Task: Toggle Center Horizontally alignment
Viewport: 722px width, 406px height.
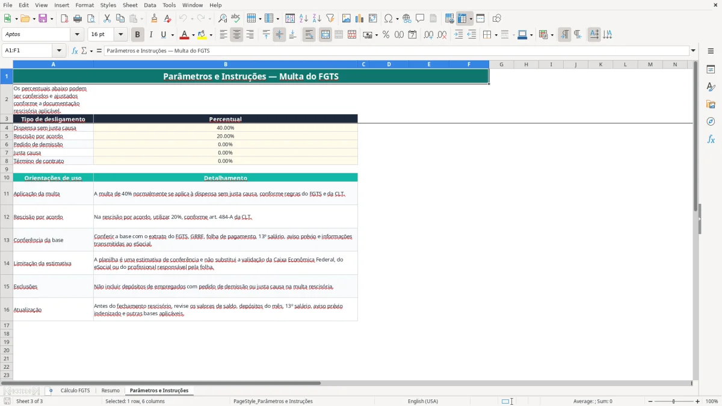Action: click(236, 35)
